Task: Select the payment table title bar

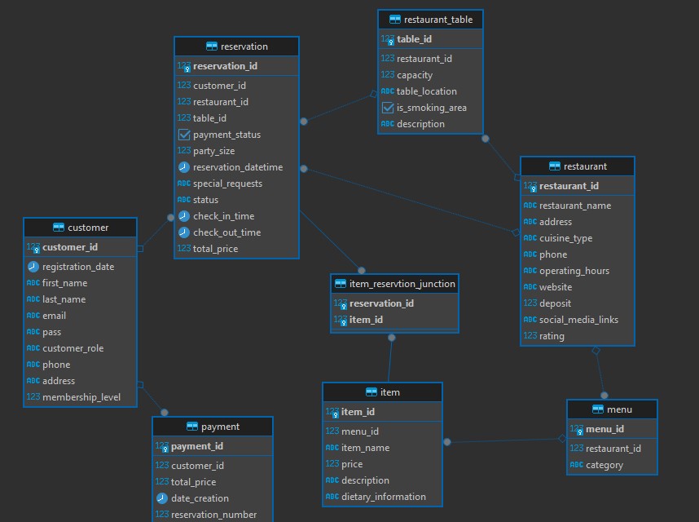Action: (x=213, y=427)
